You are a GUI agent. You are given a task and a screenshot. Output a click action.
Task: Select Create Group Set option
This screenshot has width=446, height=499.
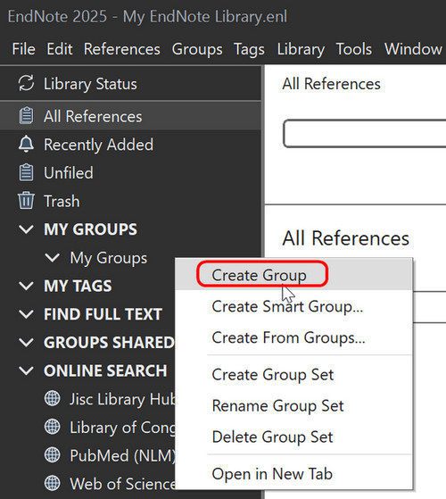pos(293,375)
